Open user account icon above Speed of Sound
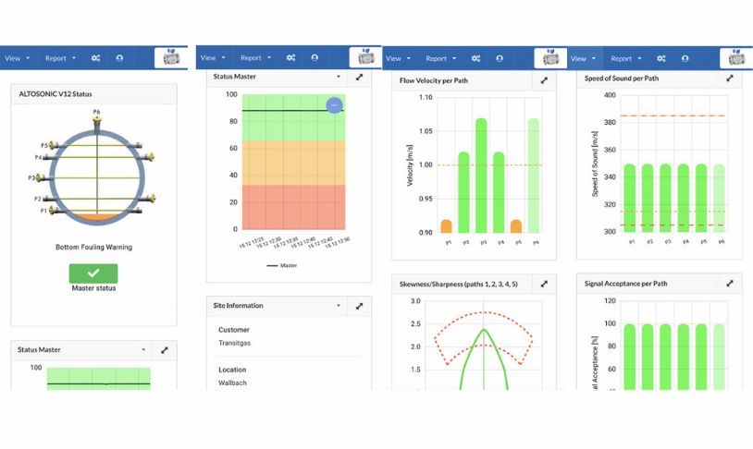753x449 pixels. click(x=685, y=58)
